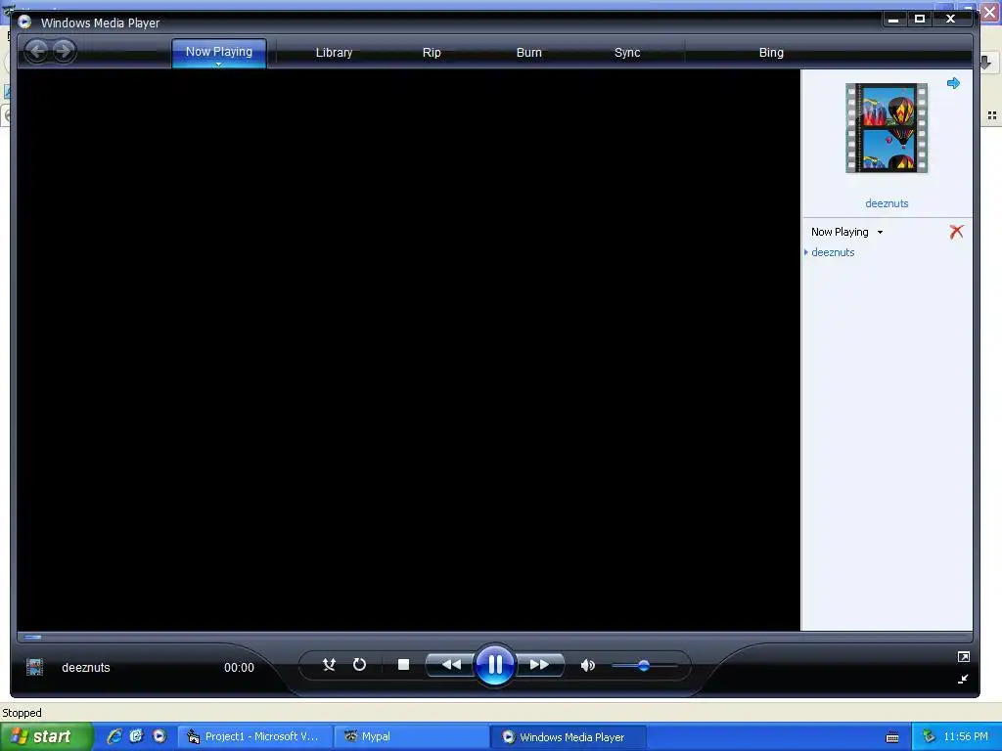Stop playback
Image resolution: width=1002 pixels, height=751 pixels.
tap(403, 665)
